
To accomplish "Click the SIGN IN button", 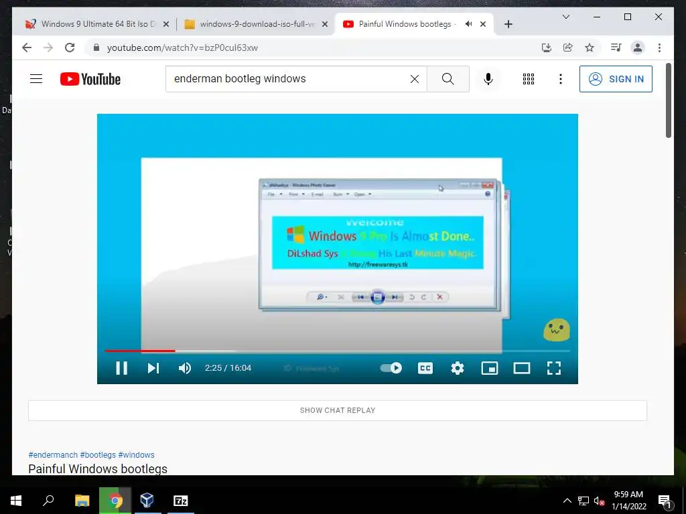I will [x=616, y=79].
